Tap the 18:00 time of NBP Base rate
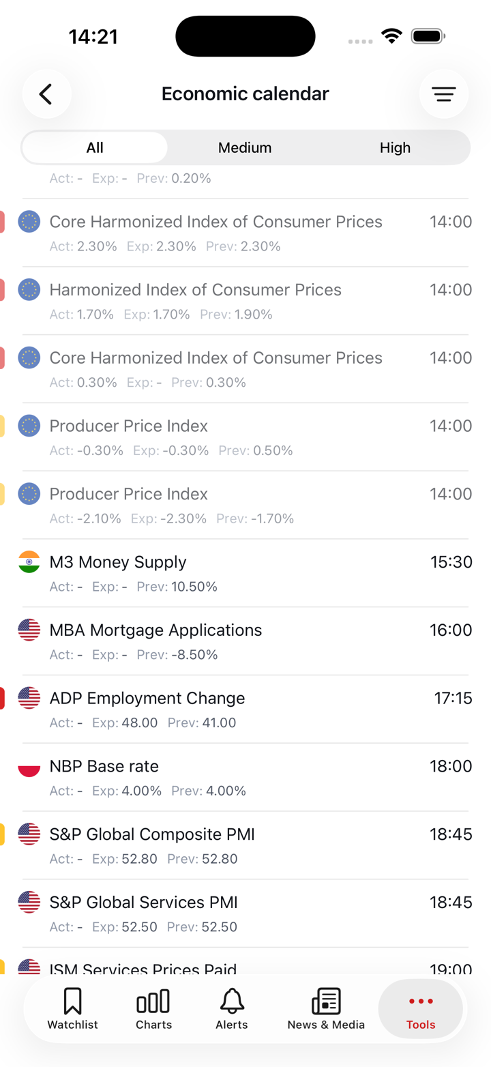 (450, 766)
